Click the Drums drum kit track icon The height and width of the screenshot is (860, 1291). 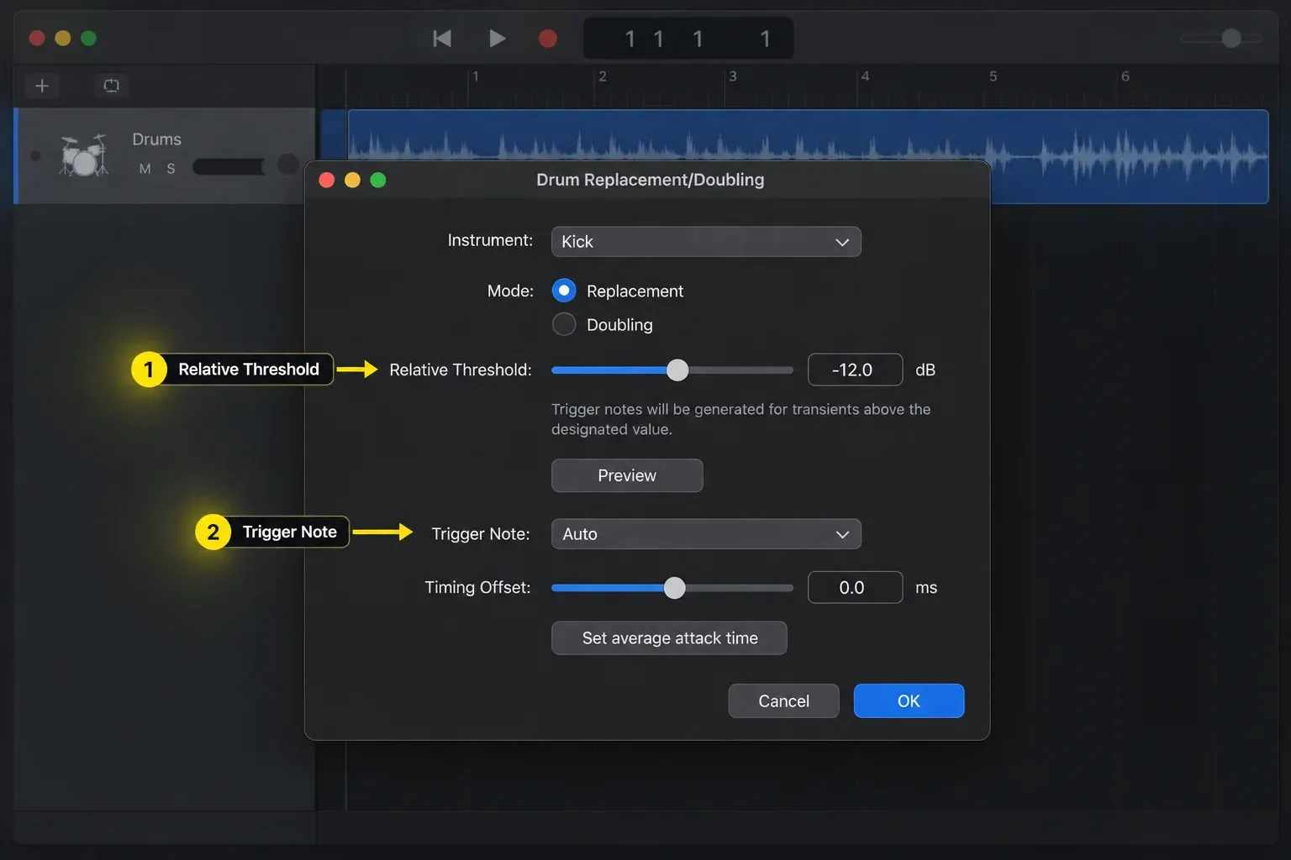(x=84, y=155)
